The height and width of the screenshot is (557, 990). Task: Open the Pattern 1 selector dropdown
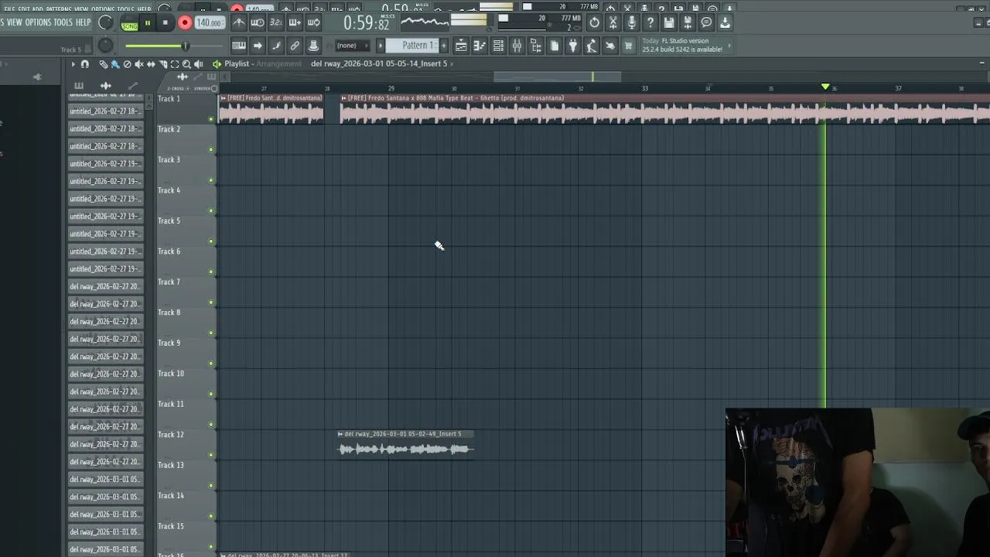tap(412, 46)
